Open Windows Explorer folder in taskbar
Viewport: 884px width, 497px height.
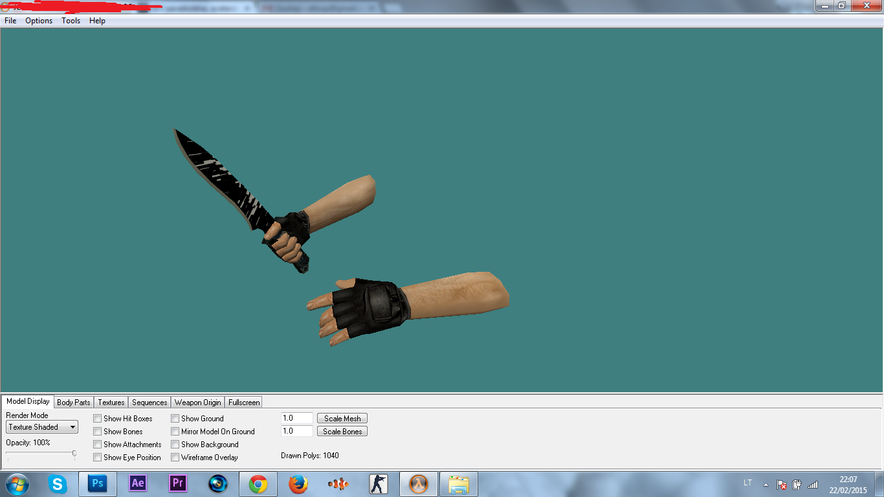coord(459,484)
